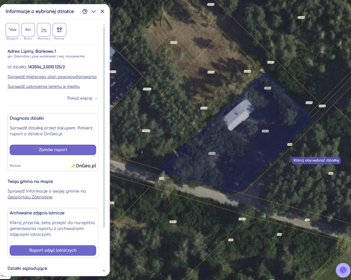Screen dimensions: 351x280
Task: Click the Diagnoza działki heading
Action: pyautogui.click(x=27, y=118)
